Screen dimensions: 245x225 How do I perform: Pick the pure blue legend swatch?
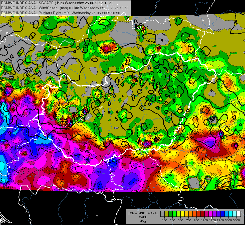222,214
